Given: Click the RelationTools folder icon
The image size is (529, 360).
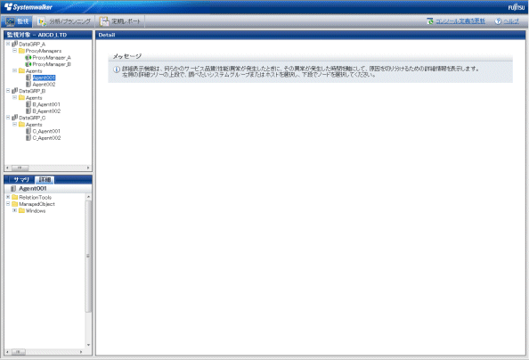Looking at the screenshot, I should coord(15,197).
